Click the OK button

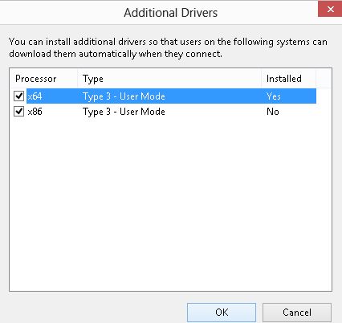(x=222, y=313)
